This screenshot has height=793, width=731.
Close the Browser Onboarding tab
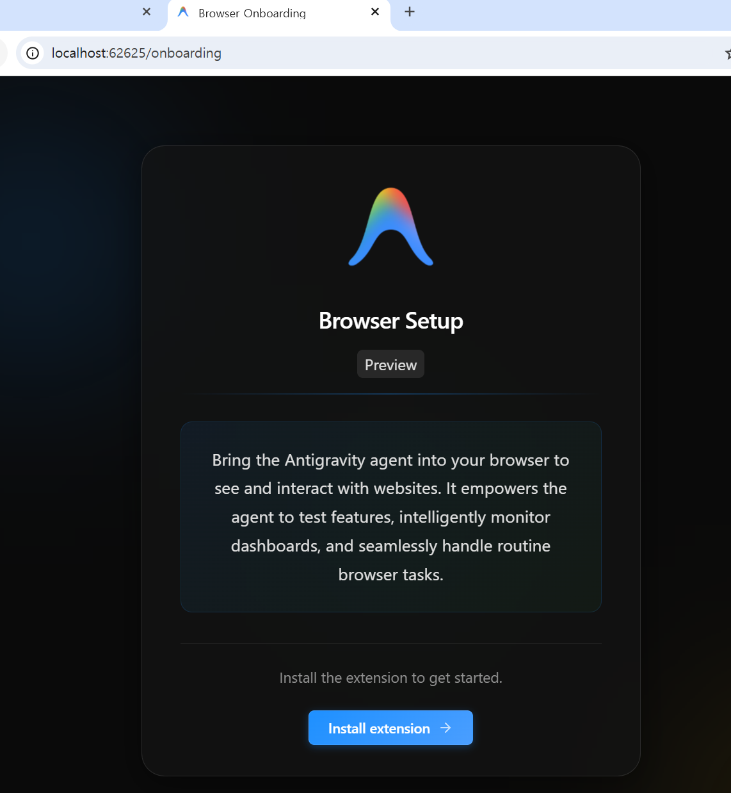click(375, 12)
